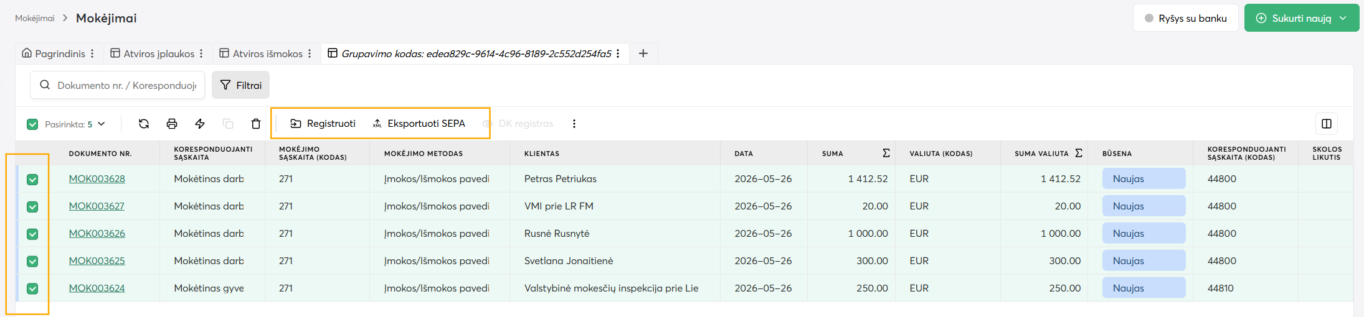This screenshot has height=317, width=1364.
Task: Open the three-dot more actions menu after DK registras
Action: pyautogui.click(x=574, y=124)
